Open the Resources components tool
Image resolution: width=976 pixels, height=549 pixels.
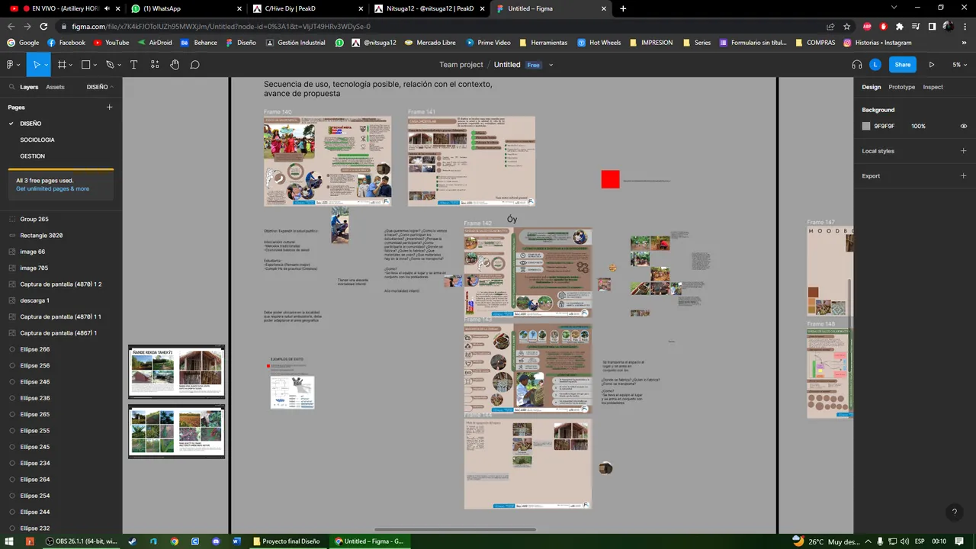point(155,65)
